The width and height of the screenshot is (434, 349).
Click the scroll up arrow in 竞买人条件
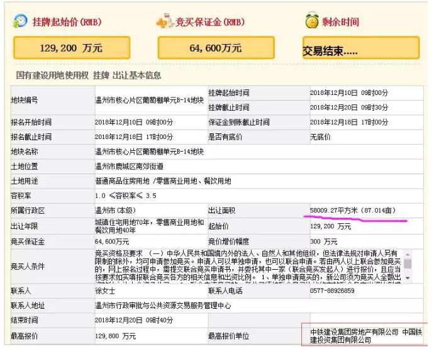coord(408,254)
